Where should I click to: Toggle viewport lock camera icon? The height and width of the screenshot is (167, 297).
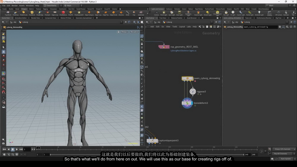click(x=119, y=32)
